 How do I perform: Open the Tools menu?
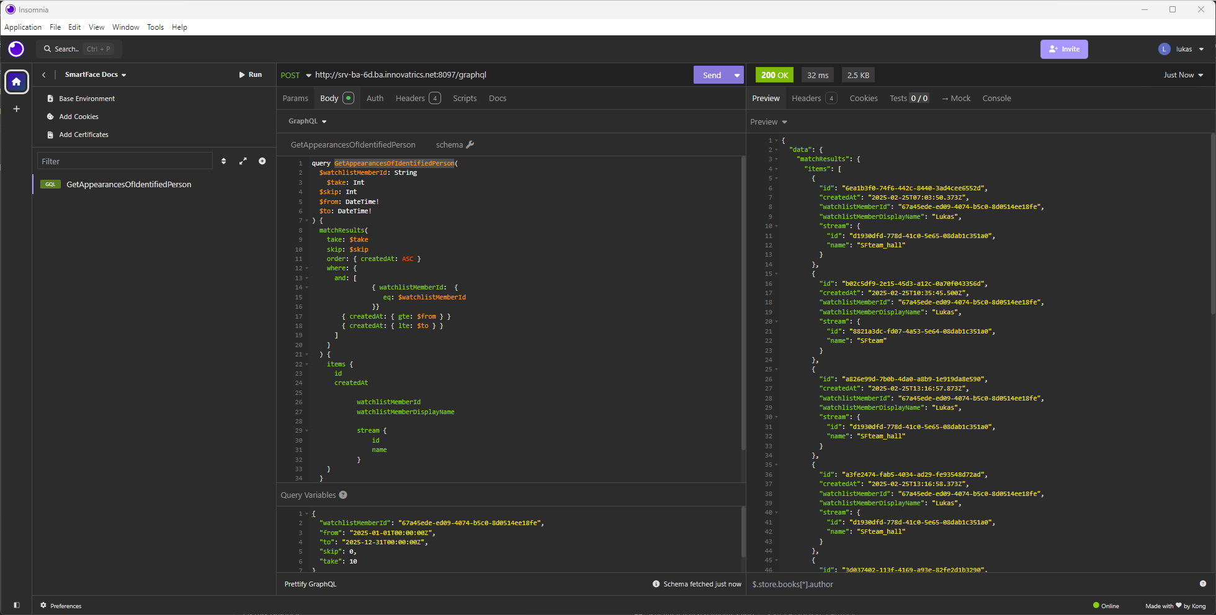click(x=155, y=27)
